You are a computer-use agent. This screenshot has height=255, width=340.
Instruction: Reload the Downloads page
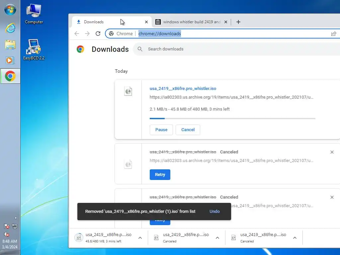(x=98, y=34)
